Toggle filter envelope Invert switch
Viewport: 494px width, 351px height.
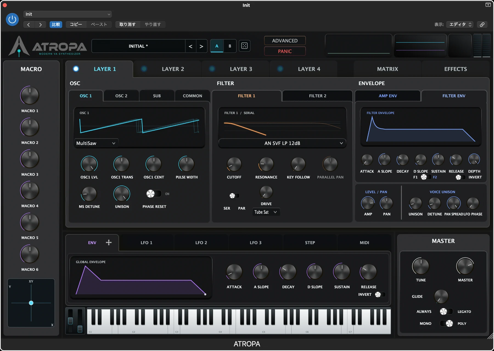(461, 177)
